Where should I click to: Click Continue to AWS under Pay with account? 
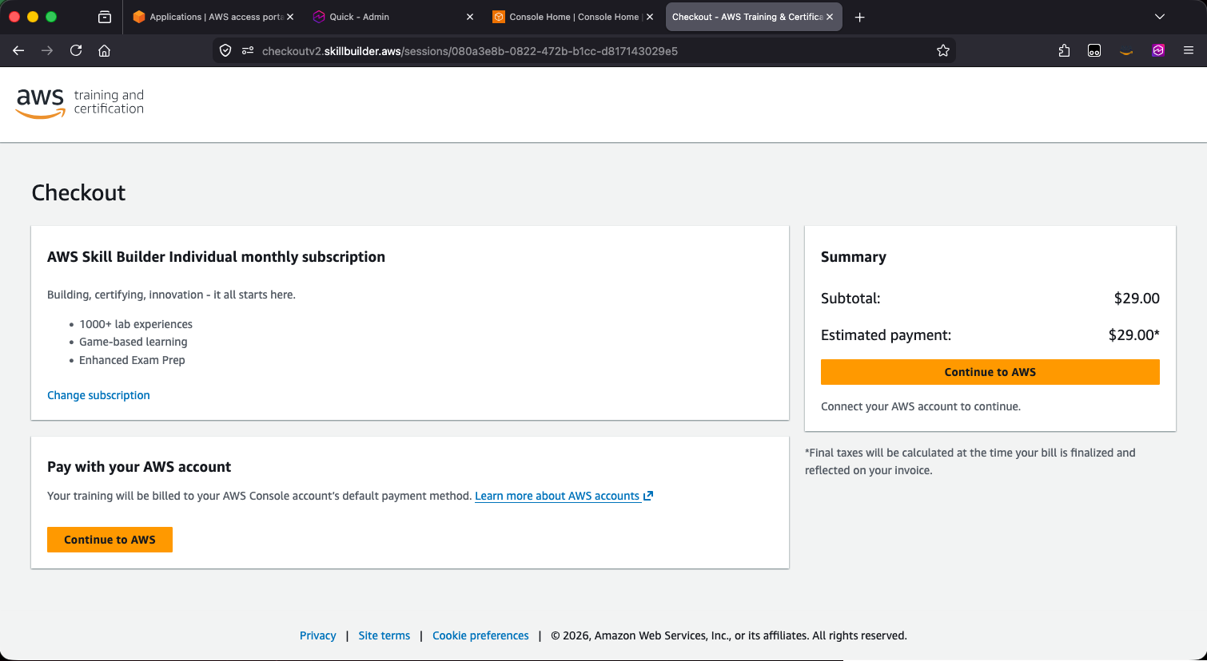[110, 540]
